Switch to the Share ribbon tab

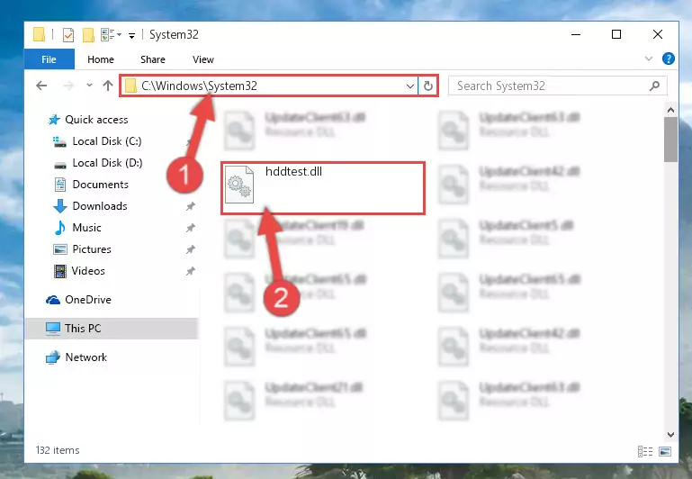pyautogui.click(x=153, y=59)
